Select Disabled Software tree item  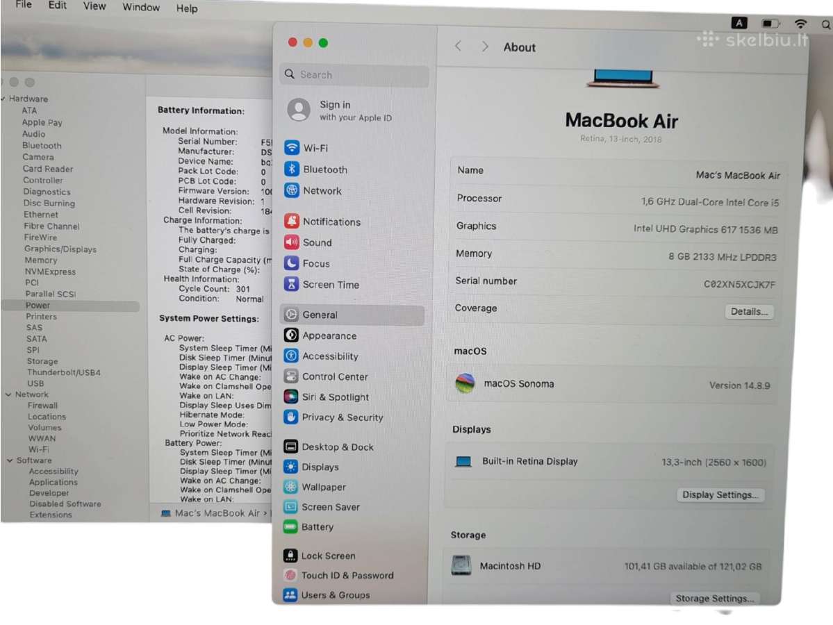pyautogui.click(x=65, y=504)
